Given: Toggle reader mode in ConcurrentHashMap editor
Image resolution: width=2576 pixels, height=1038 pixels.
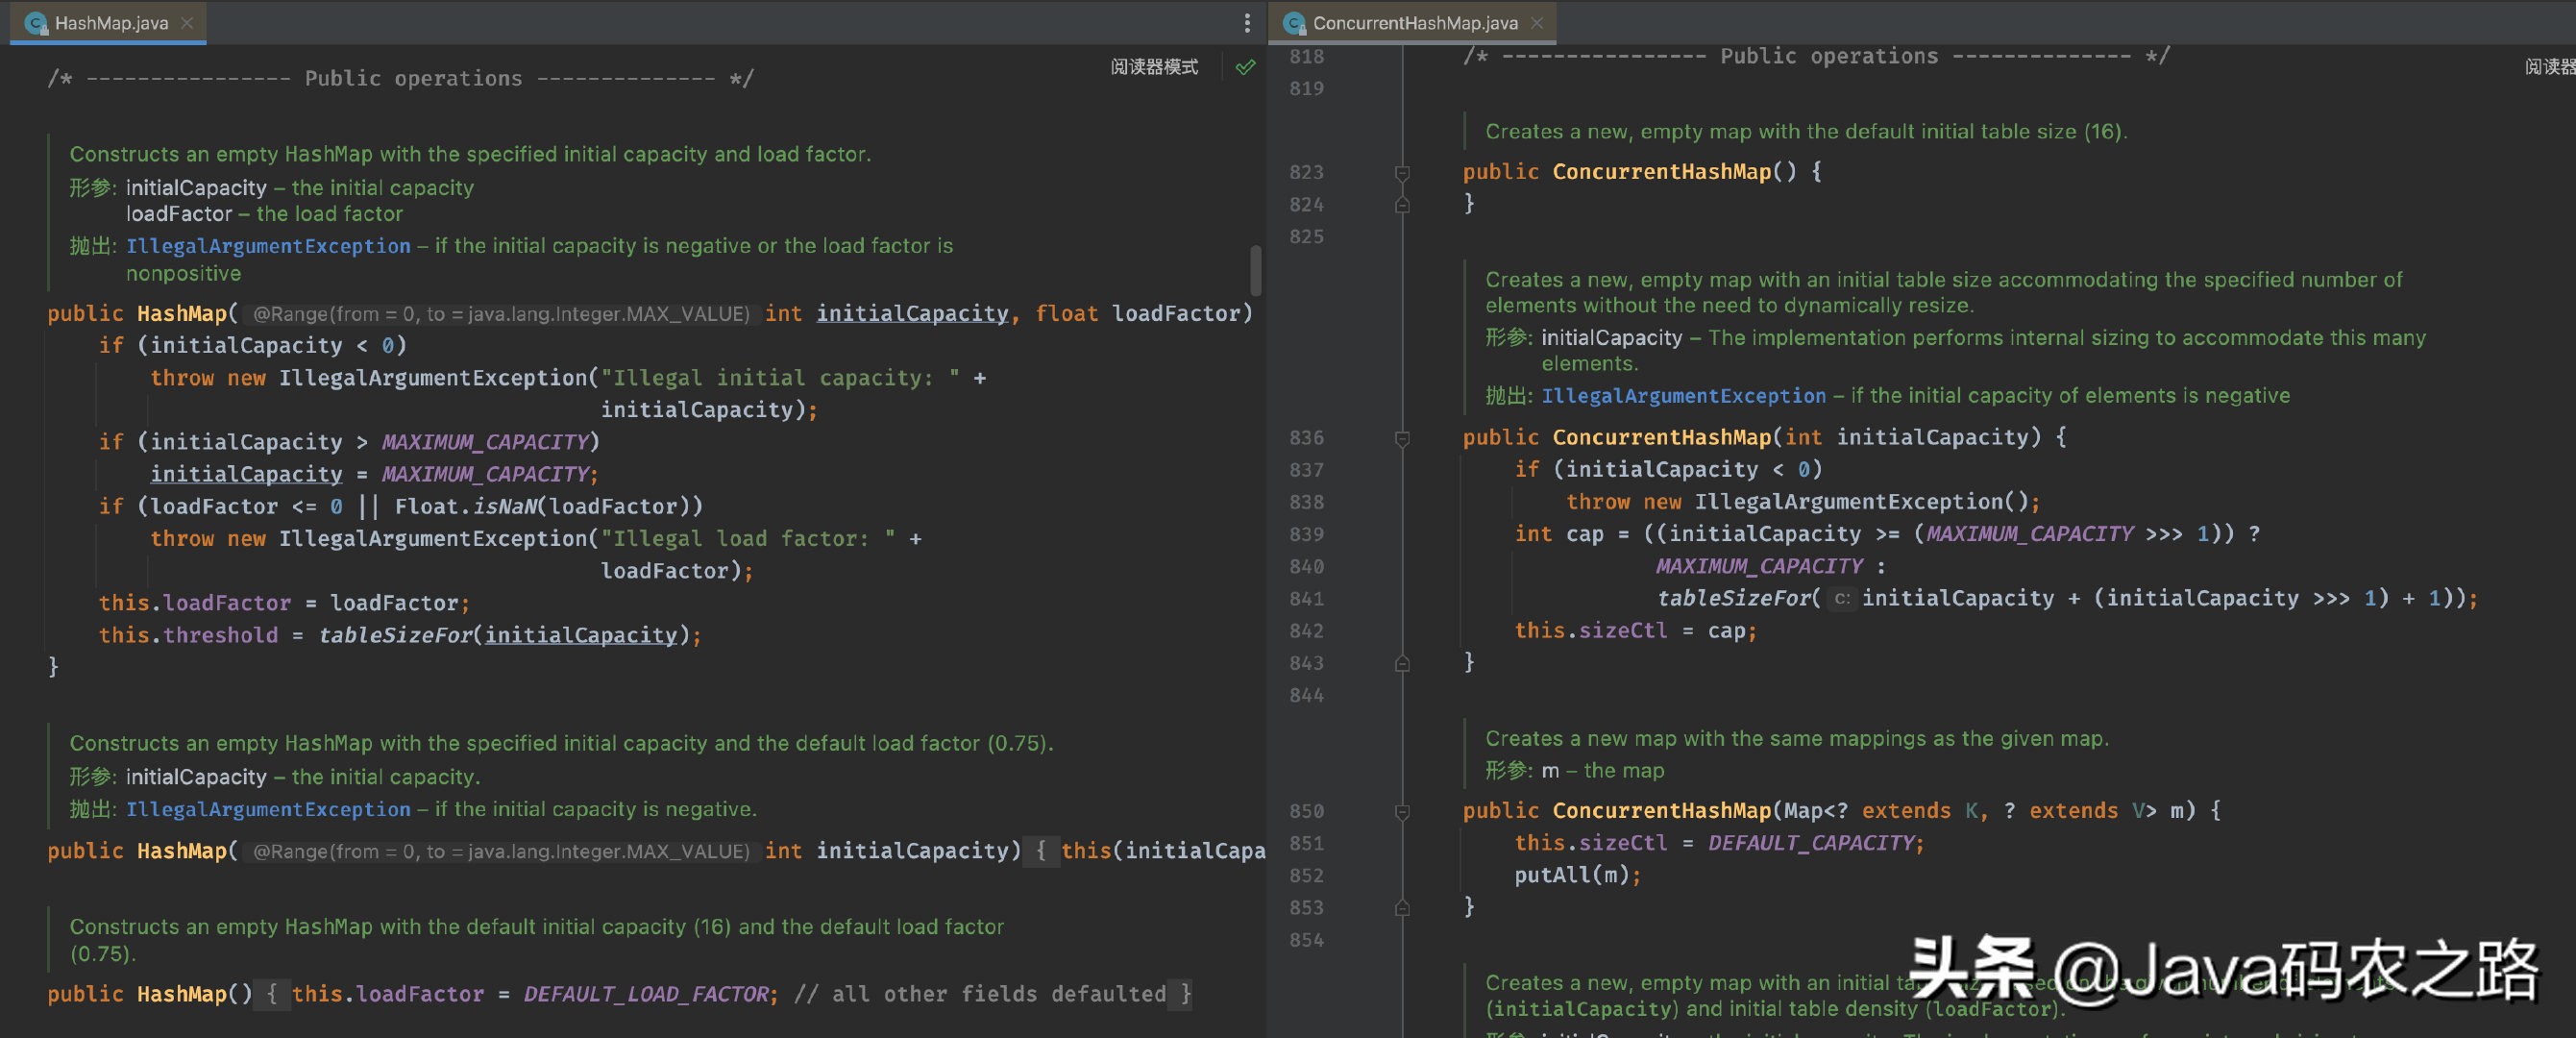Looking at the screenshot, I should tap(2549, 67).
